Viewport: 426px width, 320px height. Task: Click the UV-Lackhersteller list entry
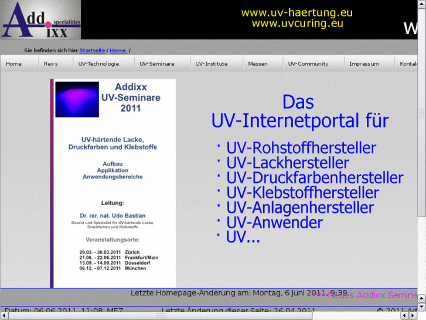288,163
